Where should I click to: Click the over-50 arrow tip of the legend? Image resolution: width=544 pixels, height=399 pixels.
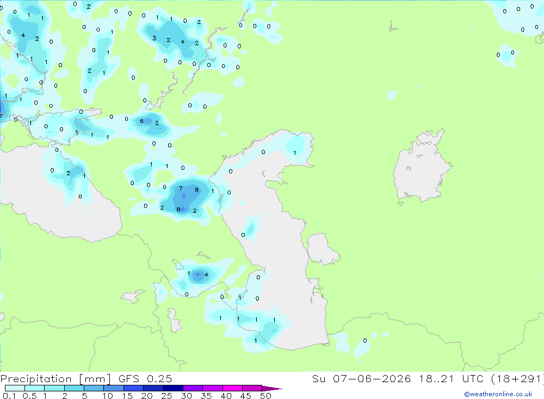pos(272,389)
